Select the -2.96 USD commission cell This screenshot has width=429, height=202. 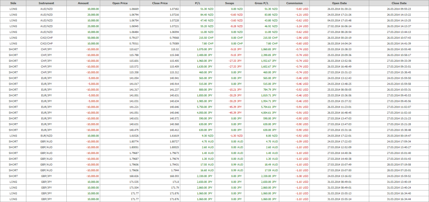[294, 38]
